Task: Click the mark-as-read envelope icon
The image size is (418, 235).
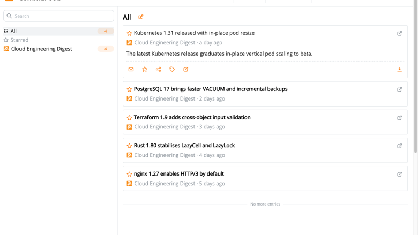Action: pos(131,69)
